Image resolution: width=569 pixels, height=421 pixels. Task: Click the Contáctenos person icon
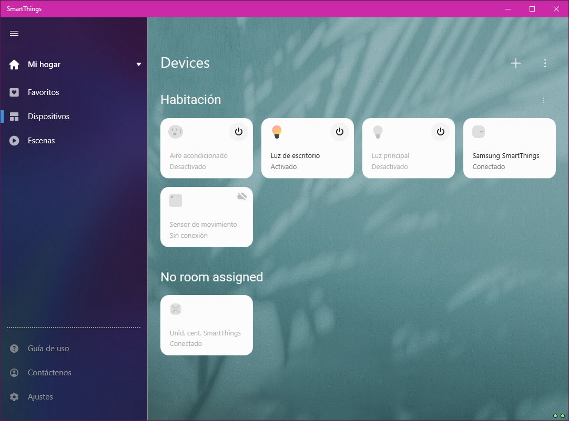click(x=14, y=373)
